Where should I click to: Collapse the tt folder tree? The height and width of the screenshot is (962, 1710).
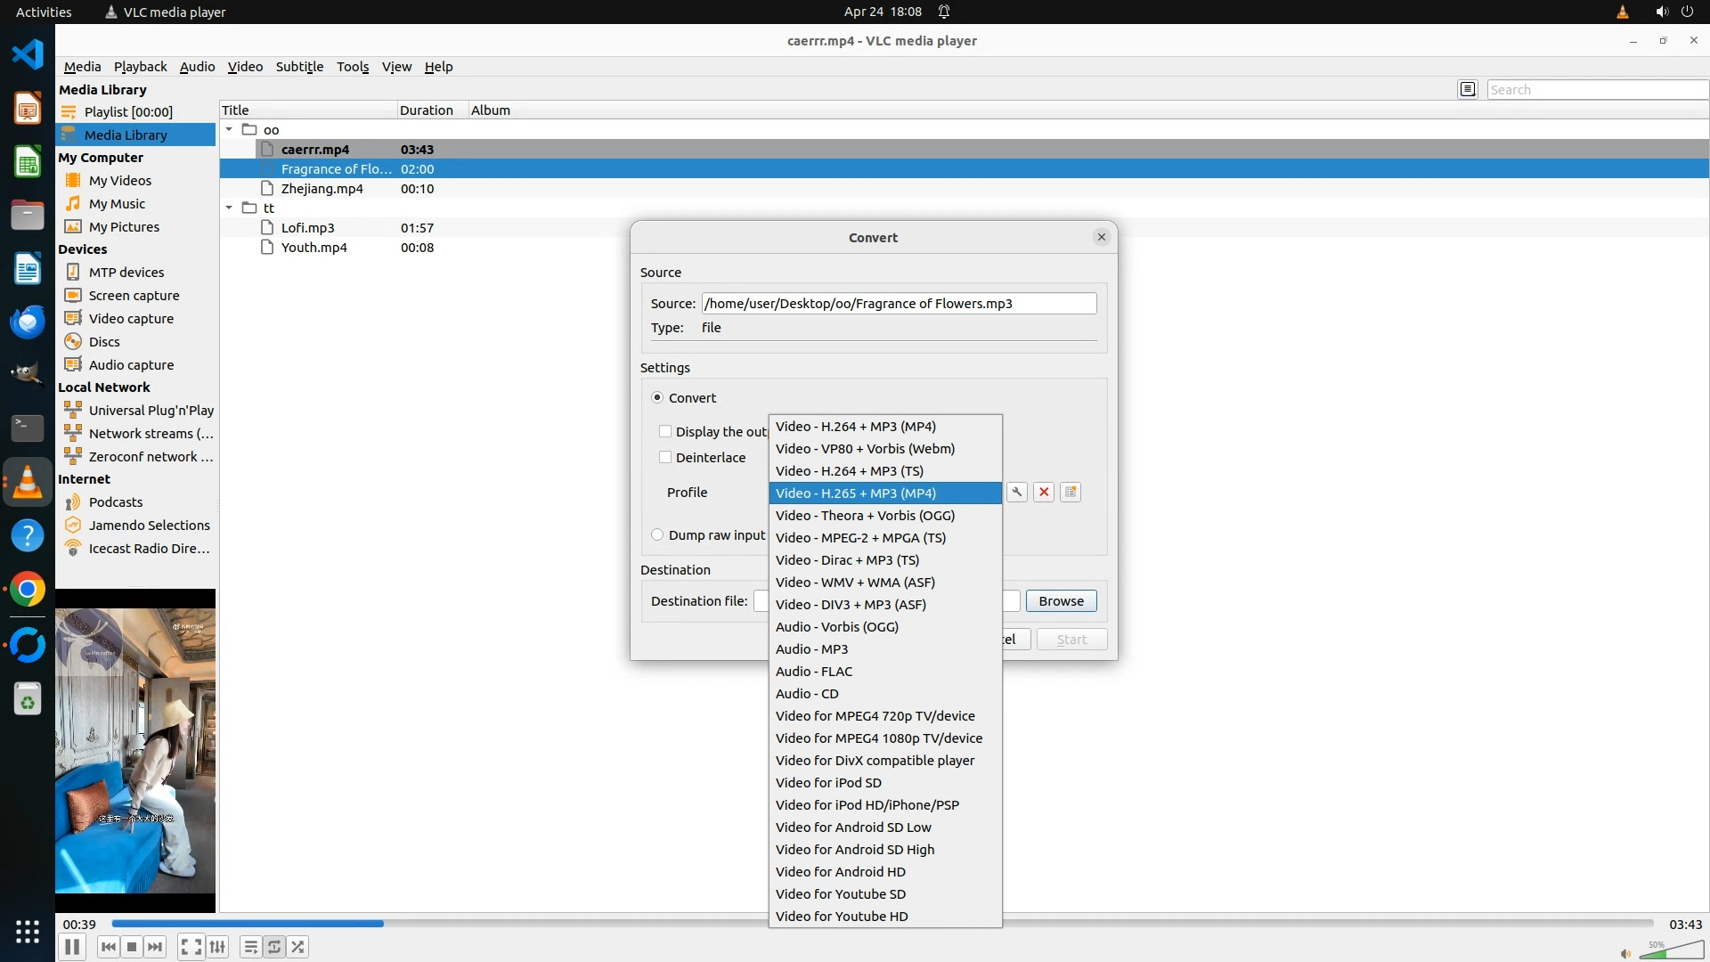coord(229,208)
